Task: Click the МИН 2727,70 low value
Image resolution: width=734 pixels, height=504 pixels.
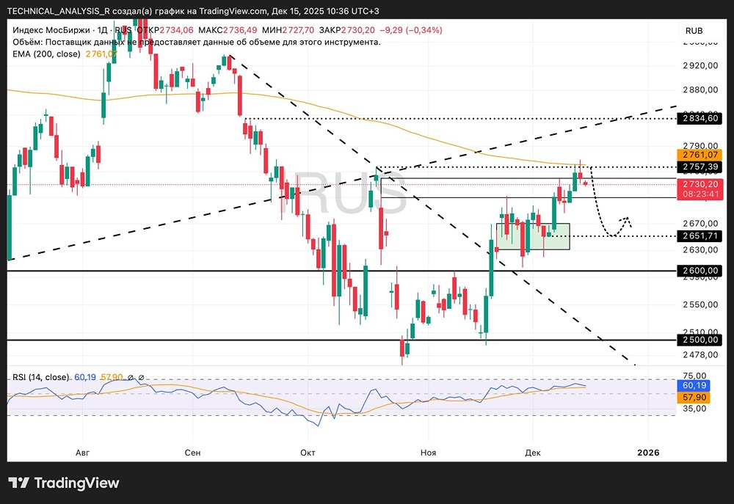Action: coord(288,30)
